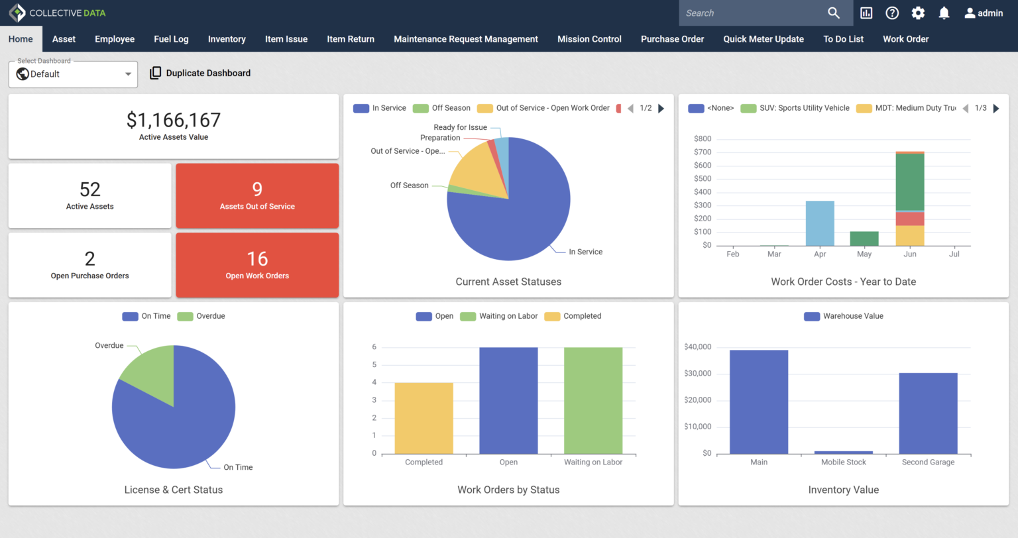Toggle Warehouse Value legend series
The width and height of the screenshot is (1018, 538).
click(x=844, y=316)
